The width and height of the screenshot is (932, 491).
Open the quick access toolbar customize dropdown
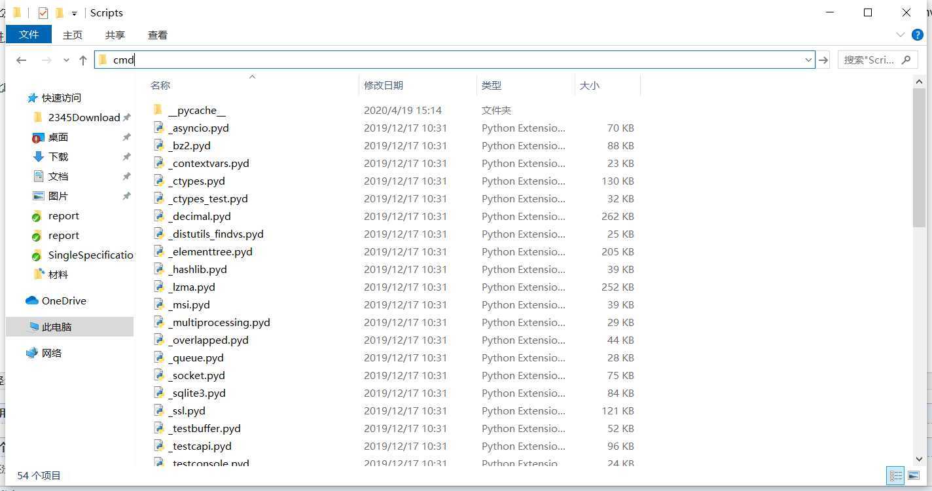click(x=74, y=13)
